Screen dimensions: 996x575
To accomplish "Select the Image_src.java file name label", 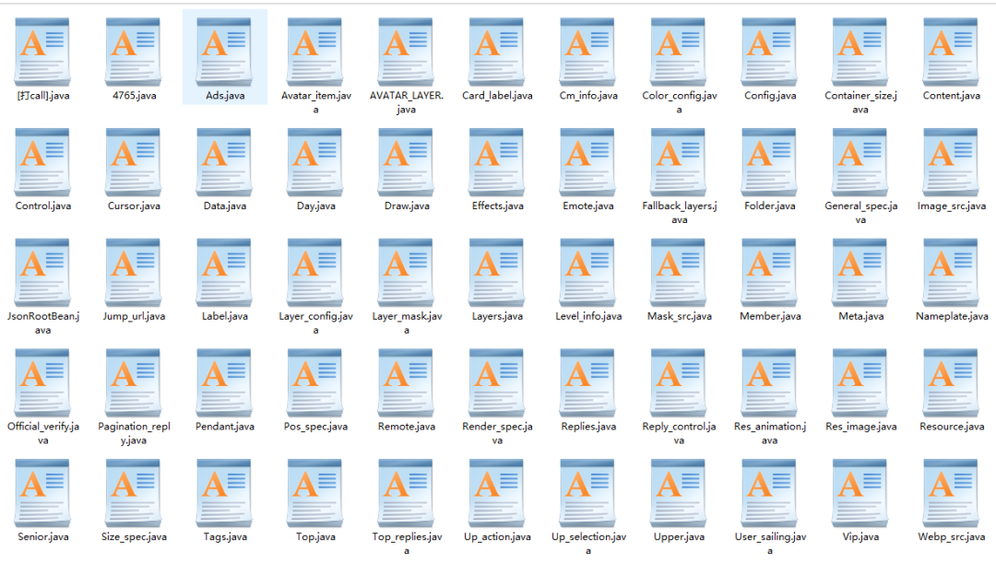I will 952,205.
